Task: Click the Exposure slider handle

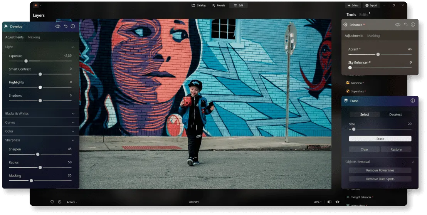Action: click(26, 61)
